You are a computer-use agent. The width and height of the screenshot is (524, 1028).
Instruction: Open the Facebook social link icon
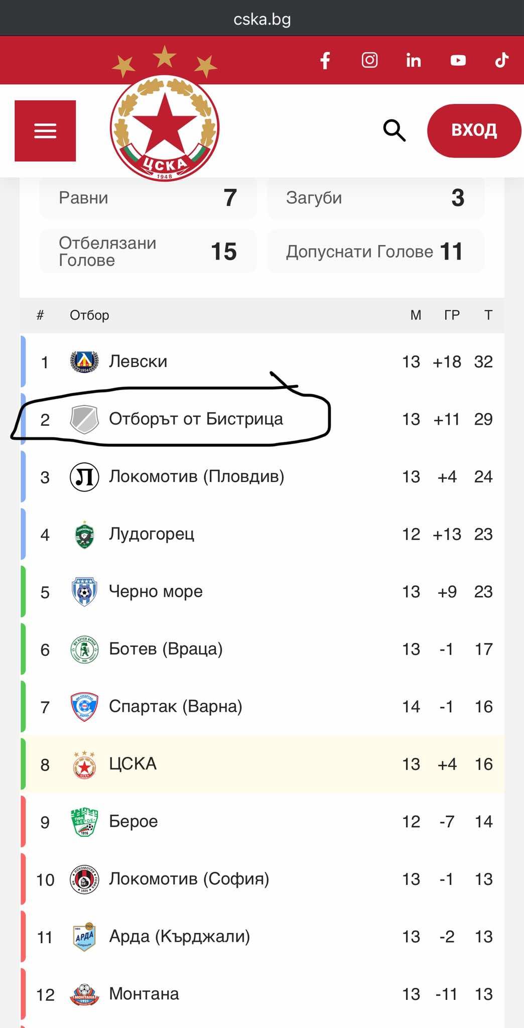(325, 61)
